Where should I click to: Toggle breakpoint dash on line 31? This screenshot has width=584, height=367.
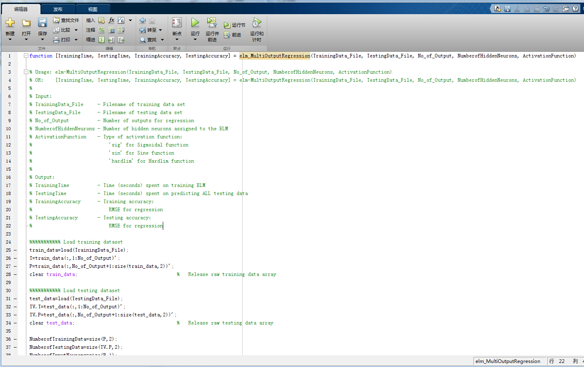click(15, 299)
